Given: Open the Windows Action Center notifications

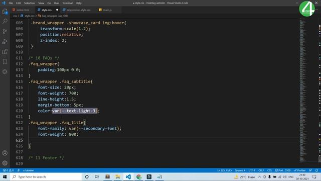Looking at the screenshot, I should point(314,176).
